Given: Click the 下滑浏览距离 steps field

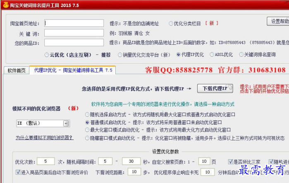Looking at the screenshot, I should 134,172.
